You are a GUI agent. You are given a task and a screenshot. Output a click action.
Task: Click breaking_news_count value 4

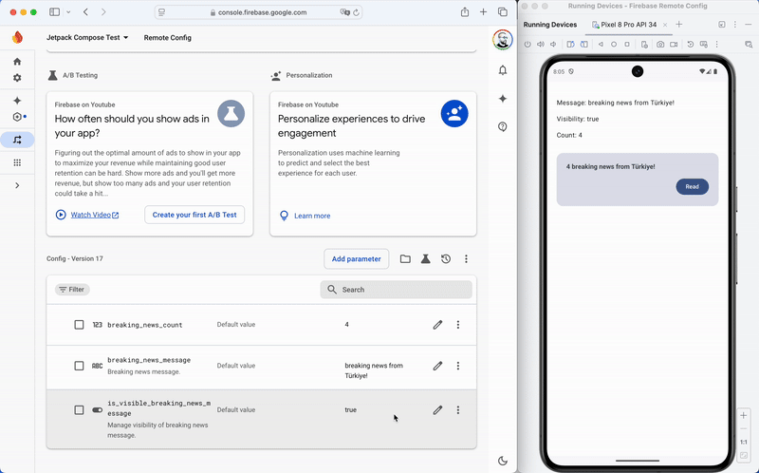(x=346, y=325)
